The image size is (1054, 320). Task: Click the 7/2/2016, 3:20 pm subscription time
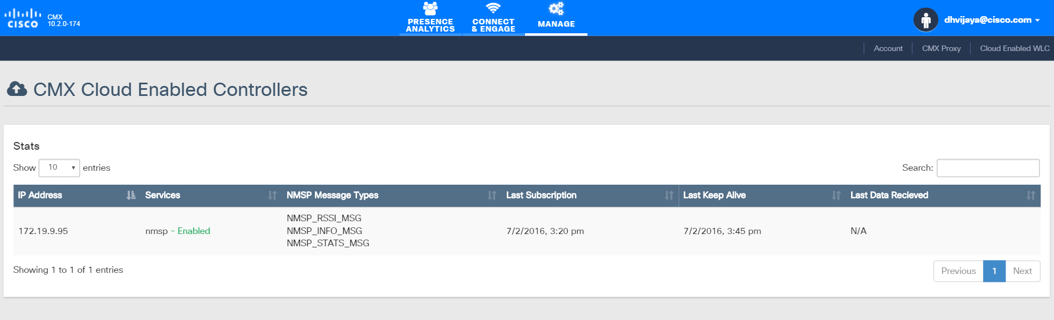click(x=545, y=231)
